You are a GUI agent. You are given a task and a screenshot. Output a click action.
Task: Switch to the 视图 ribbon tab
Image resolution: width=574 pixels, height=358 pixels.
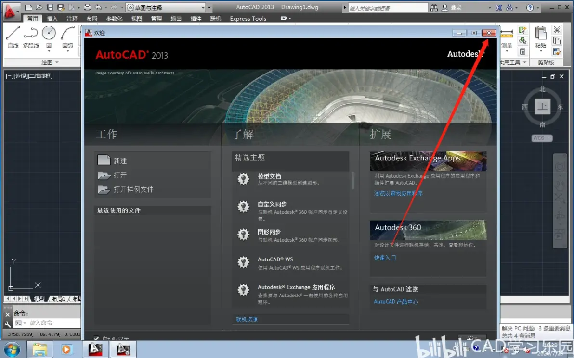point(137,19)
